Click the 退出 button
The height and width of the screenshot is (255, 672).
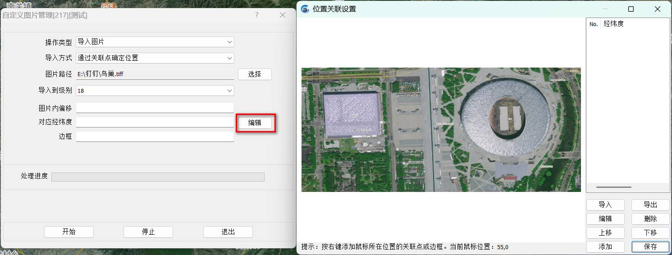coord(228,232)
